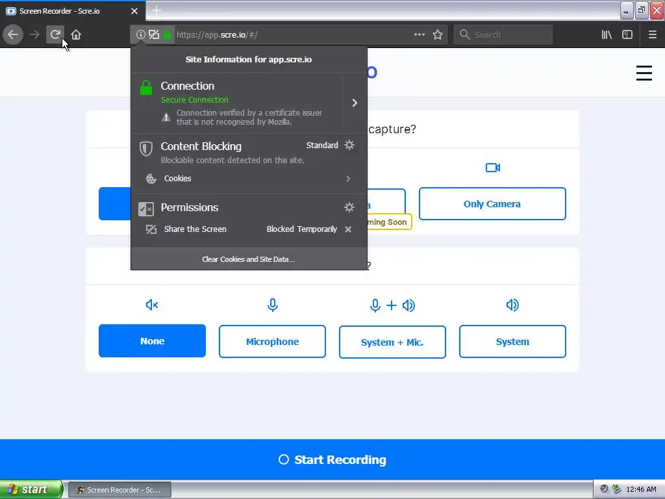Viewport: 665px width, 499px height.
Task: Click the Cookies icon in Content Blocking
Action: 151,179
